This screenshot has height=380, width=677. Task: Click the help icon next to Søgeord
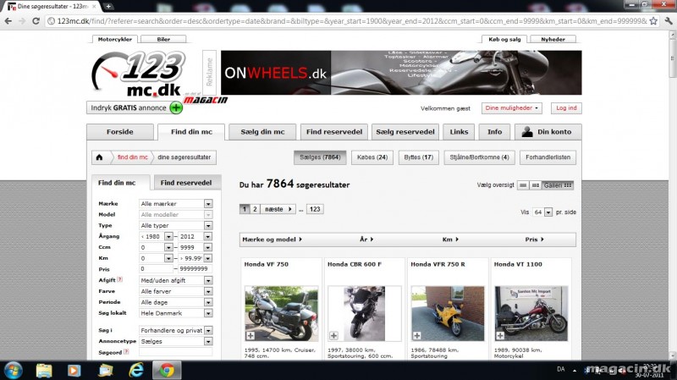pos(126,351)
